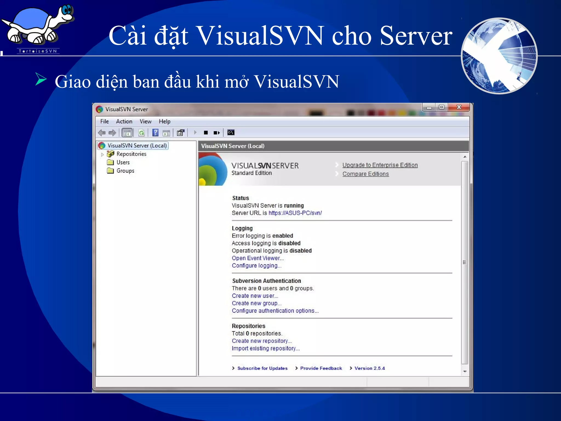Click Provide Feedback link
Image resolution: width=561 pixels, height=421 pixels.
[x=321, y=368]
